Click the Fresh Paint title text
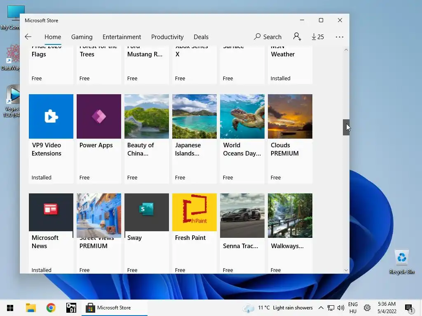The width and height of the screenshot is (422, 316). (190, 238)
